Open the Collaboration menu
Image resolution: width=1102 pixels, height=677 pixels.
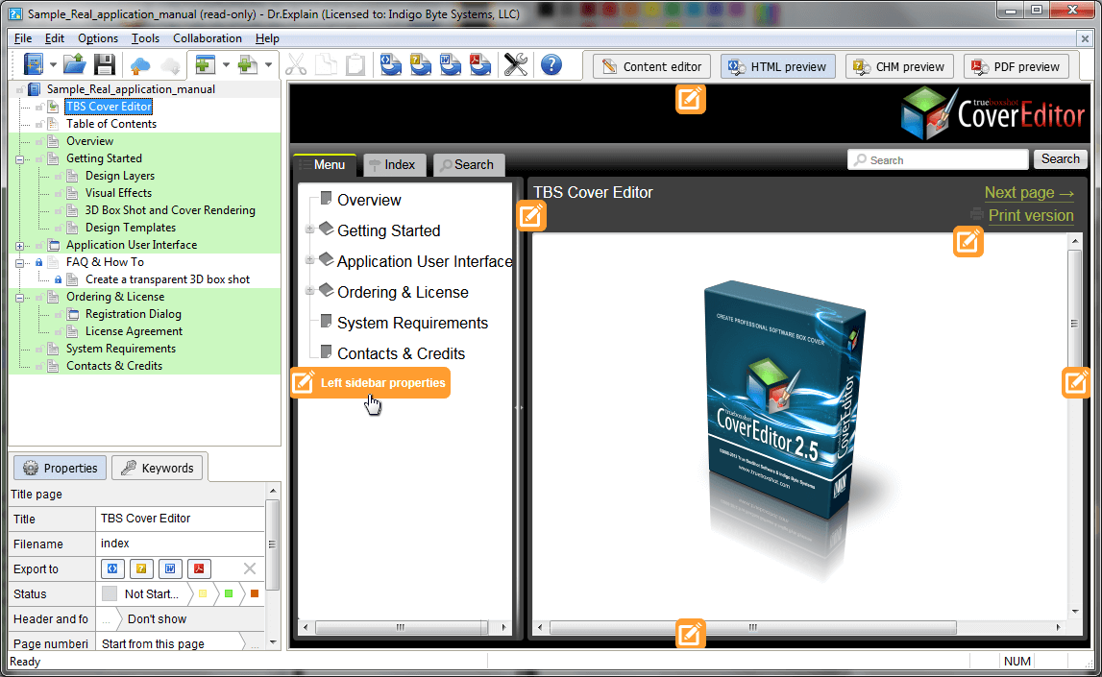[207, 38]
